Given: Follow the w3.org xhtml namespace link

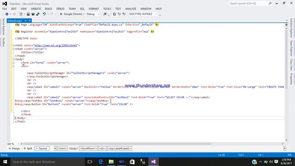Looking at the screenshot, I should click(x=56, y=45).
